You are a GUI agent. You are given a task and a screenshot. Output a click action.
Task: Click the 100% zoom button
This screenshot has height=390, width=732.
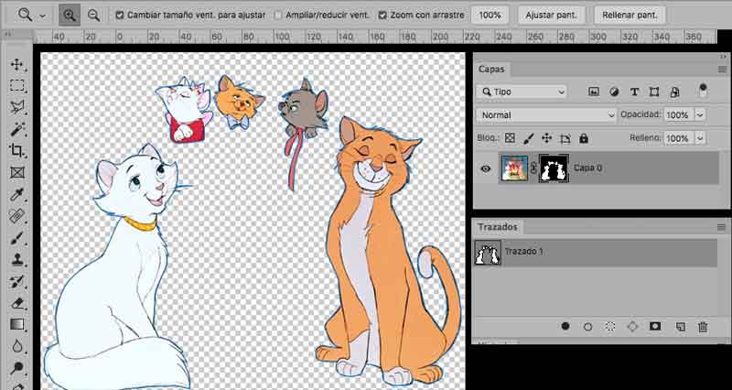(x=490, y=15)
